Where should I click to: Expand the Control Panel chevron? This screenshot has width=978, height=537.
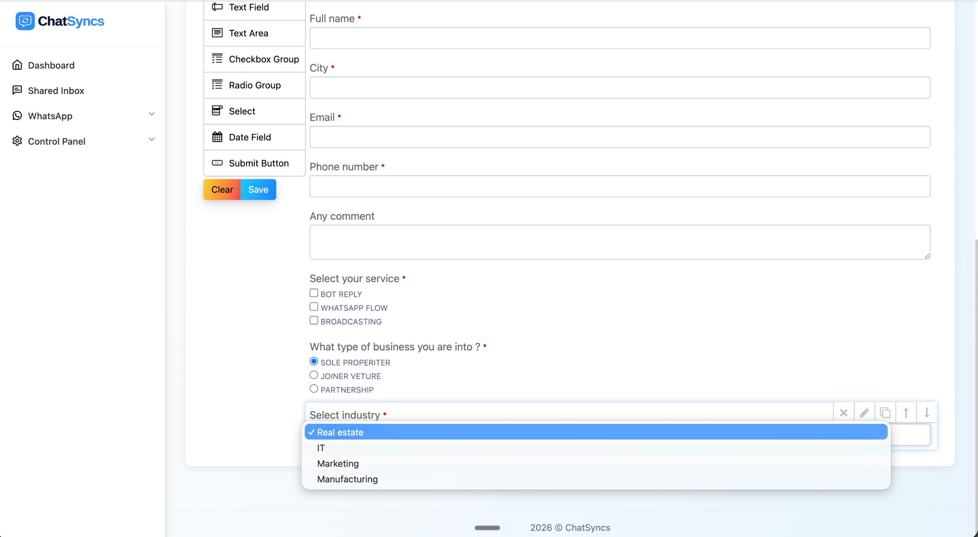tap(152, 139)
